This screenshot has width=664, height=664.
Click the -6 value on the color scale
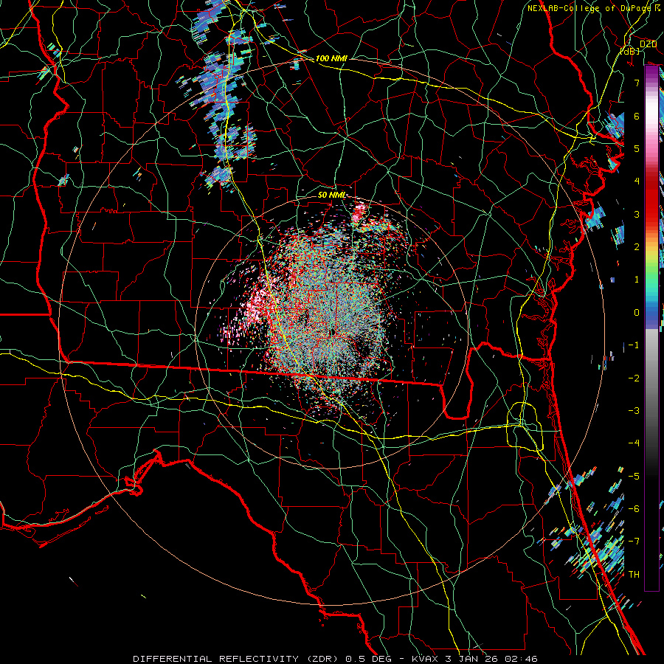[634, 508]
